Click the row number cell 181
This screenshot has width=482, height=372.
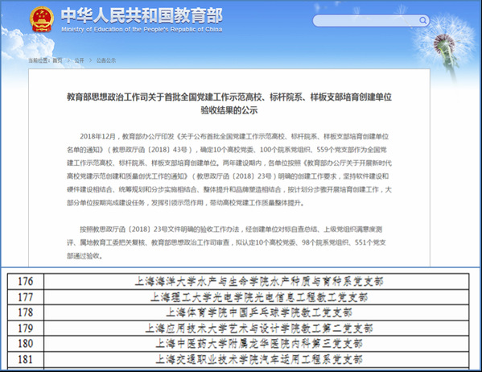pyautogui.click(x=26, y=359)
